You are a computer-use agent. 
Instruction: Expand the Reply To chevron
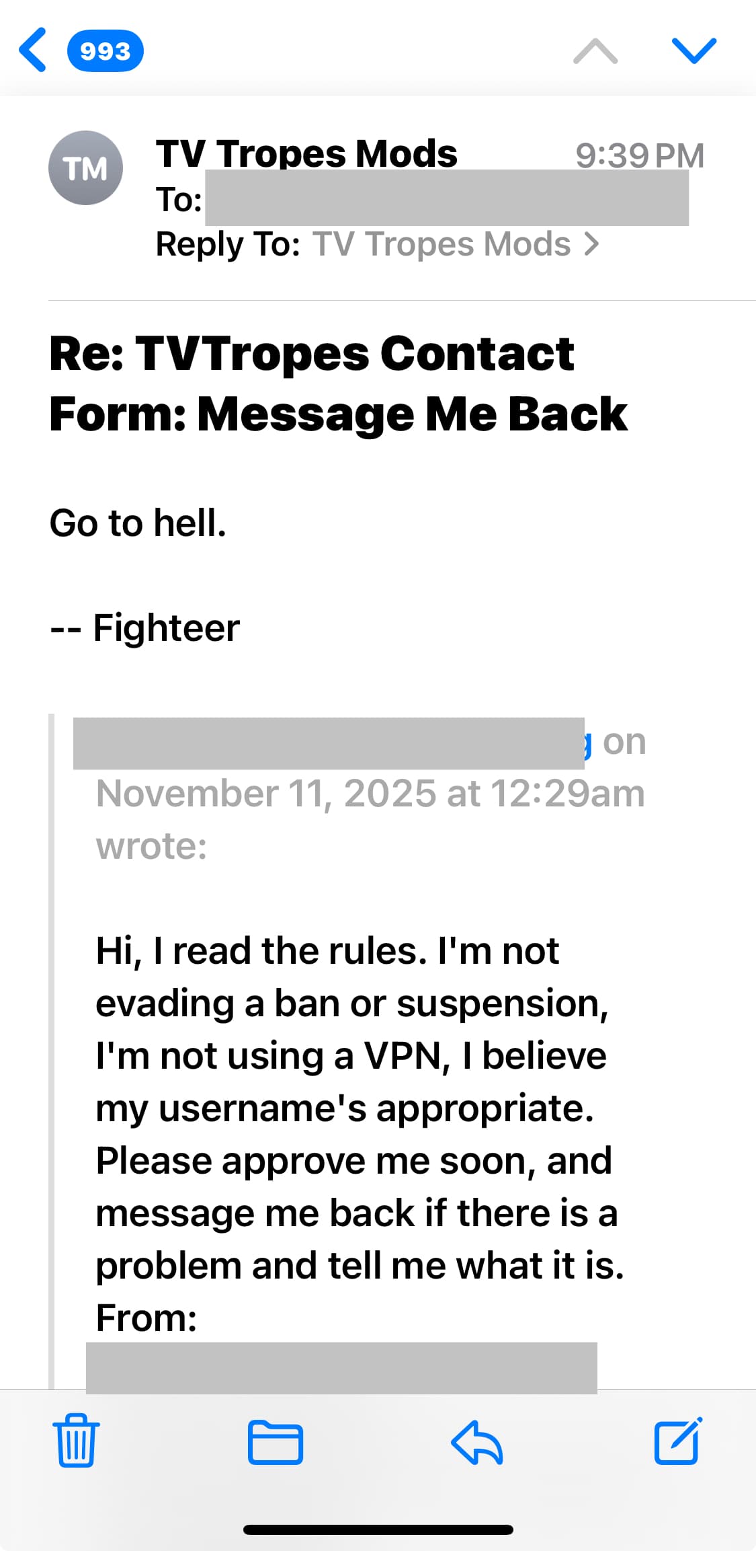coord(592,244)
